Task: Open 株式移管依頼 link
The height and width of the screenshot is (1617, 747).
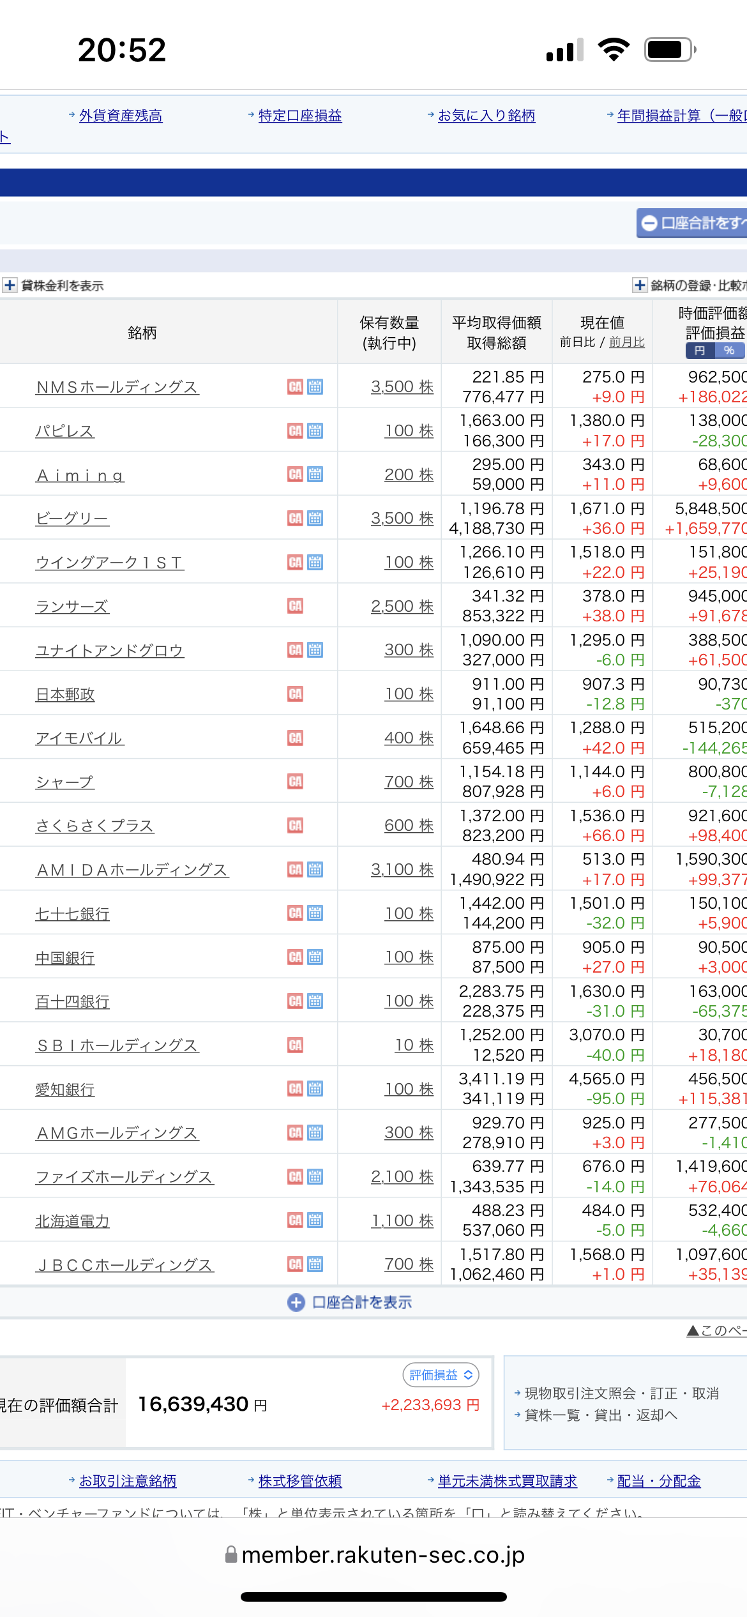Action: pos(300,1481)
